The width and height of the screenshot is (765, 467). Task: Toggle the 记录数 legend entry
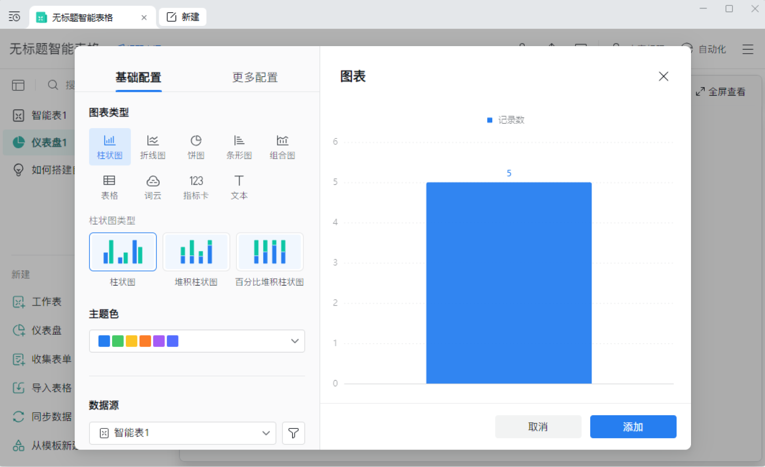pos(505,120)
